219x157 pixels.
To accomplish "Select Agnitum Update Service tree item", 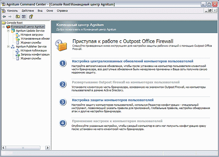I will [30, 31].
